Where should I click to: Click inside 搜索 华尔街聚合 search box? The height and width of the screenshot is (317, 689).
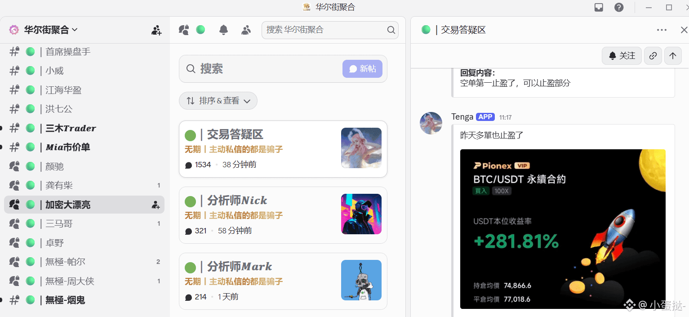click(x=330, y=30)
